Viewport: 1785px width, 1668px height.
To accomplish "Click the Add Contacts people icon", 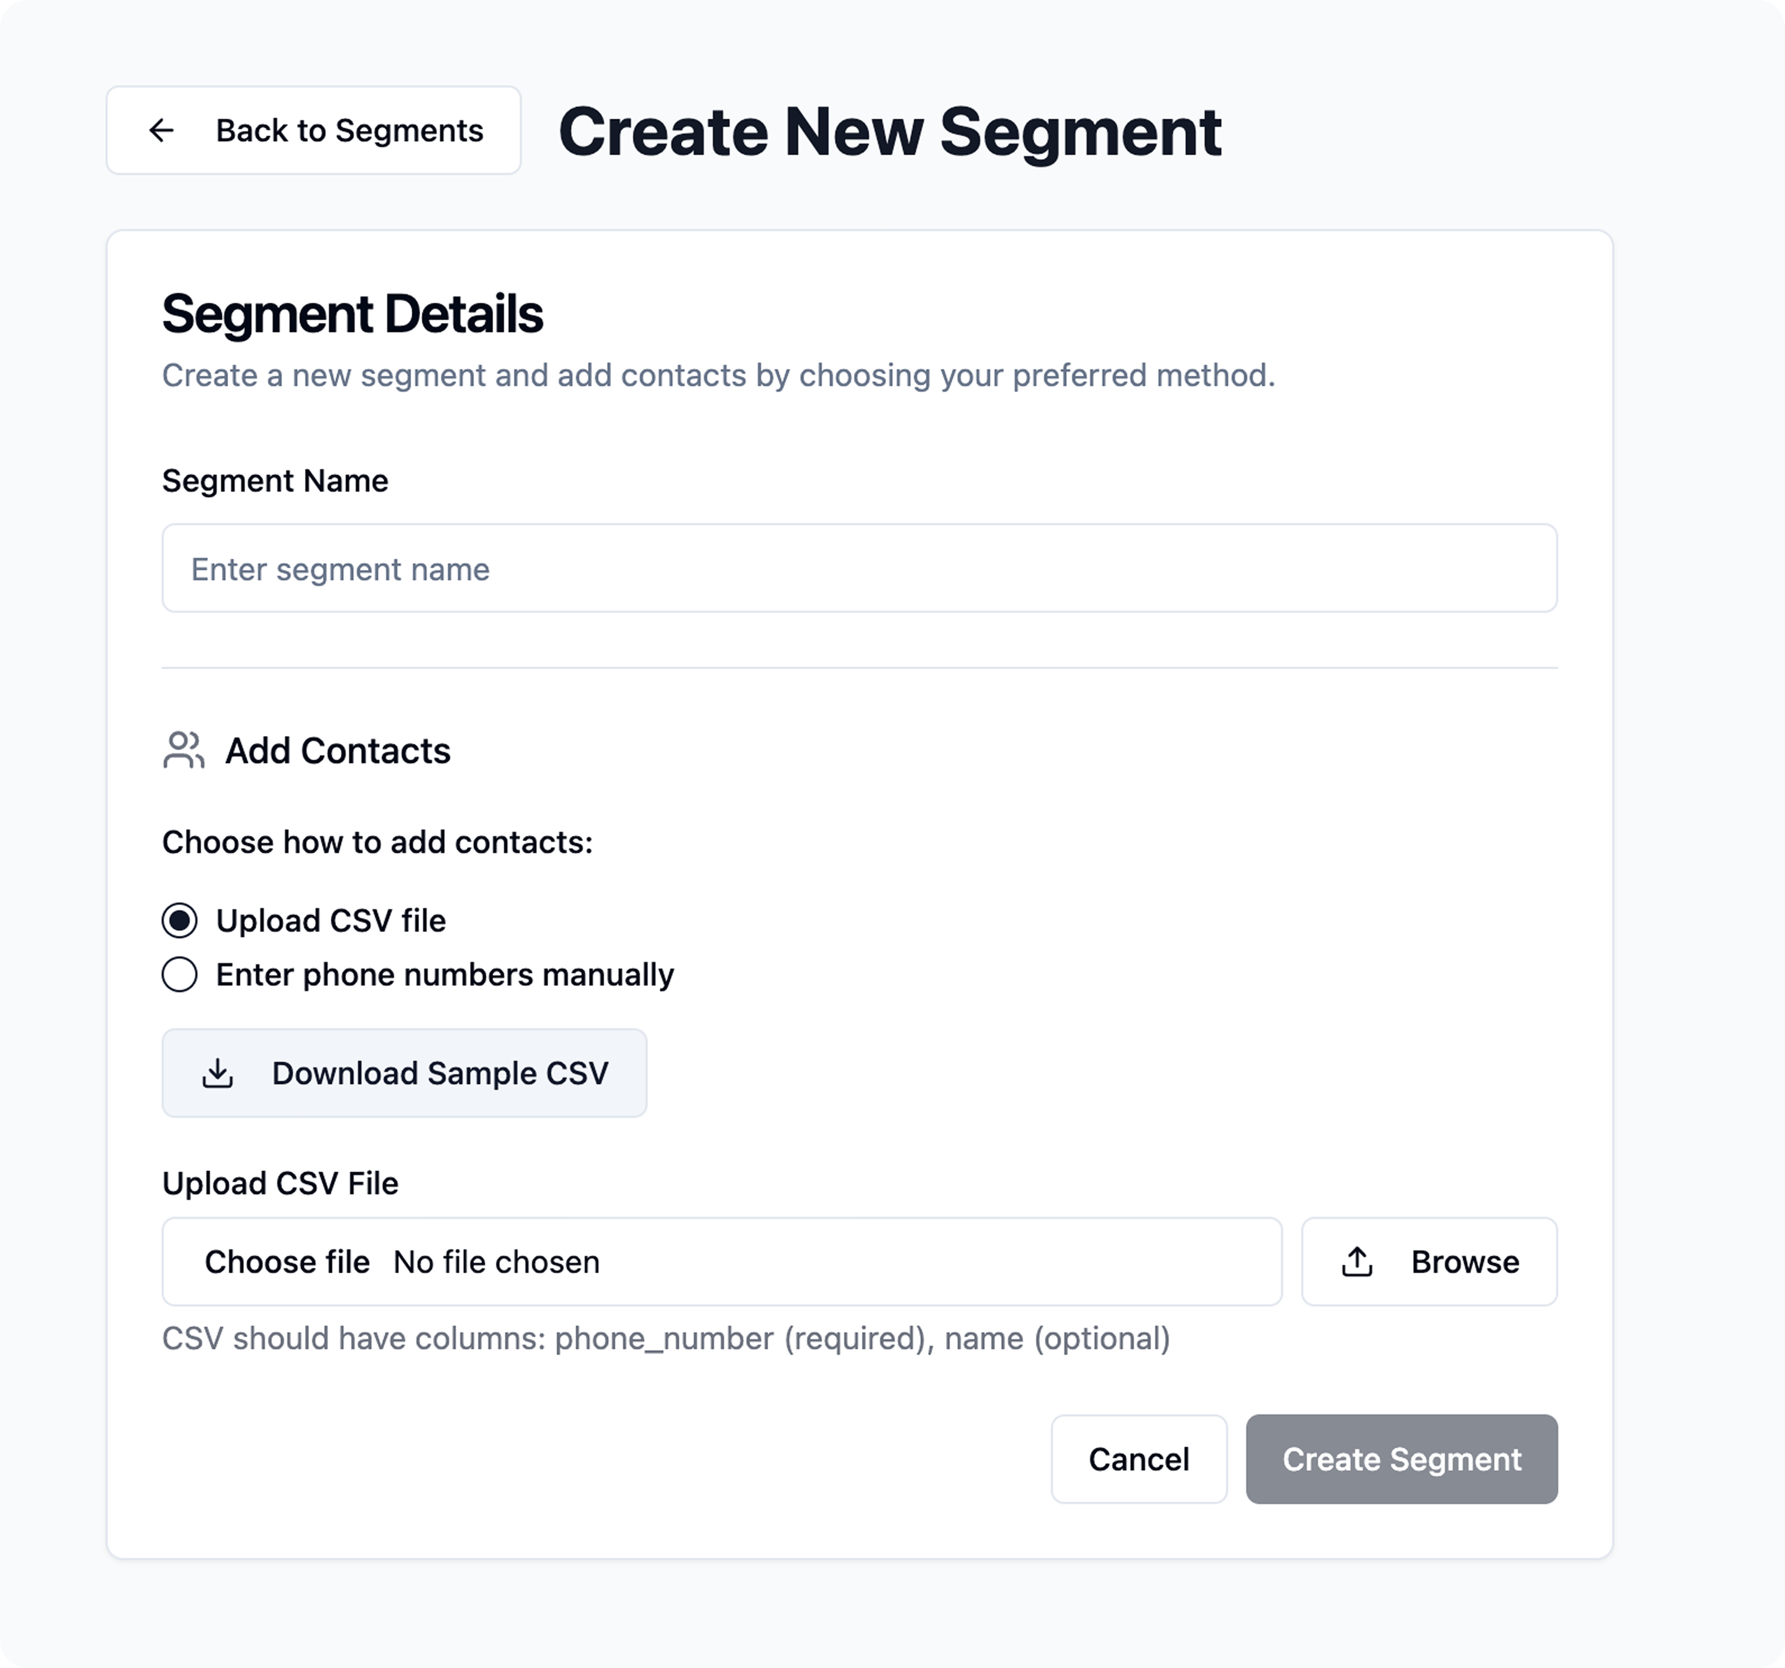I will click(184, 751).
